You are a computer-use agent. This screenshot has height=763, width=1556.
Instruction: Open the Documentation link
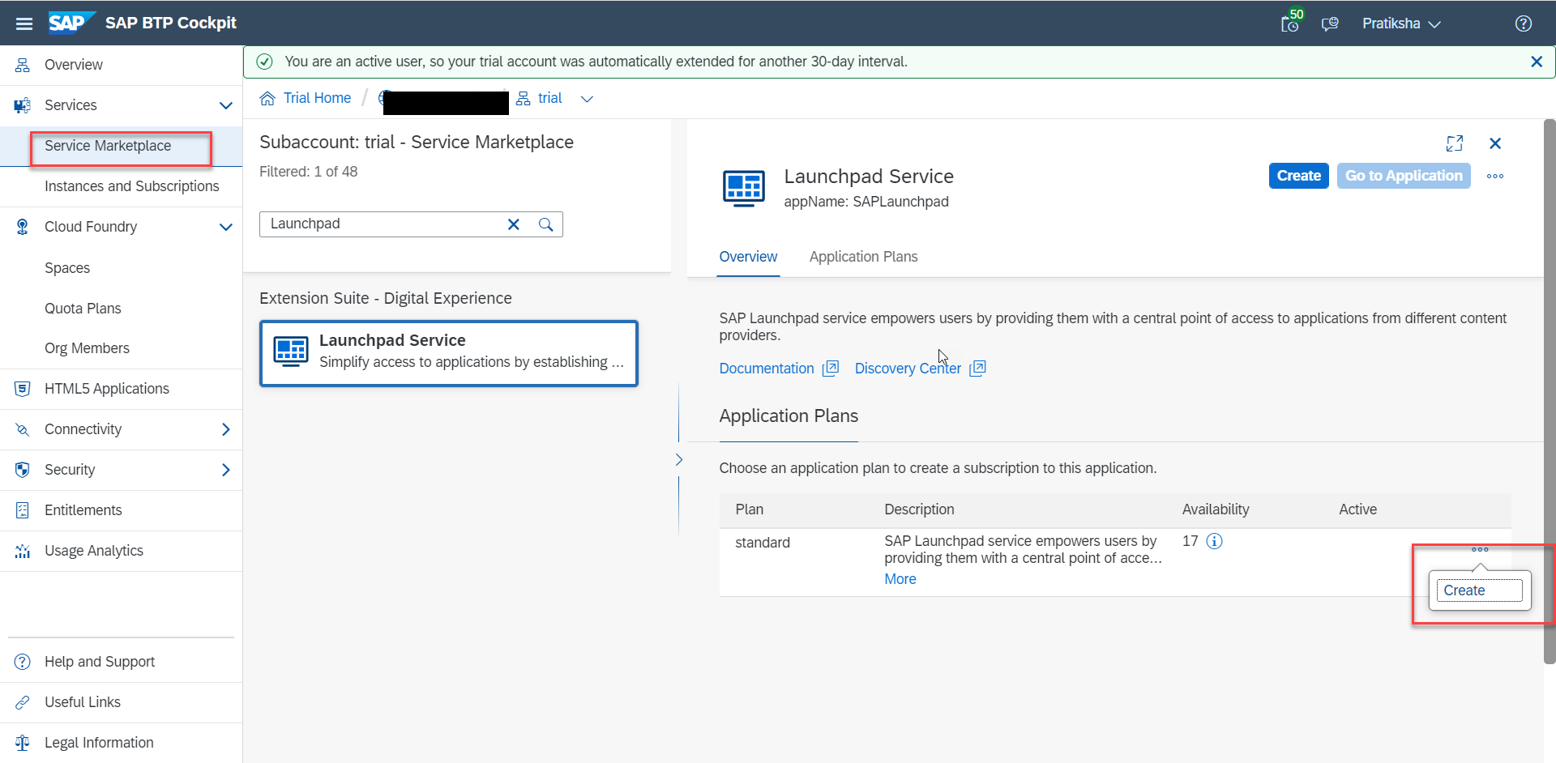click(x=767, y=369)
